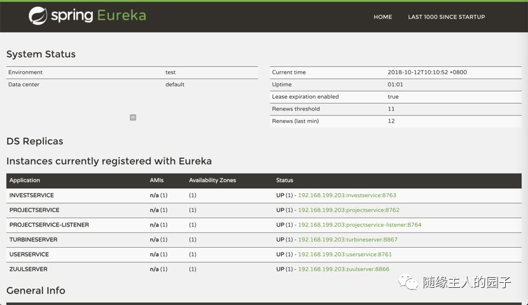Click the Environment label
The width and height of the screenshot is (528, 305).
point(25,72)
